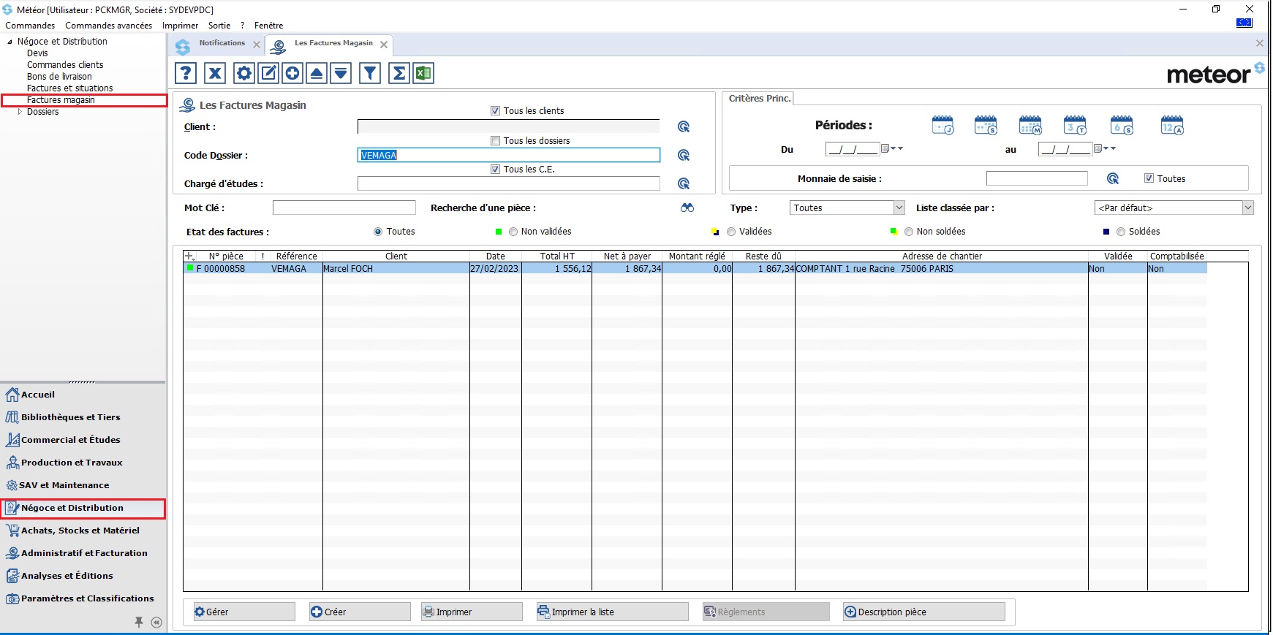Open the Type dropdown showing Toutes

[847, 208]
